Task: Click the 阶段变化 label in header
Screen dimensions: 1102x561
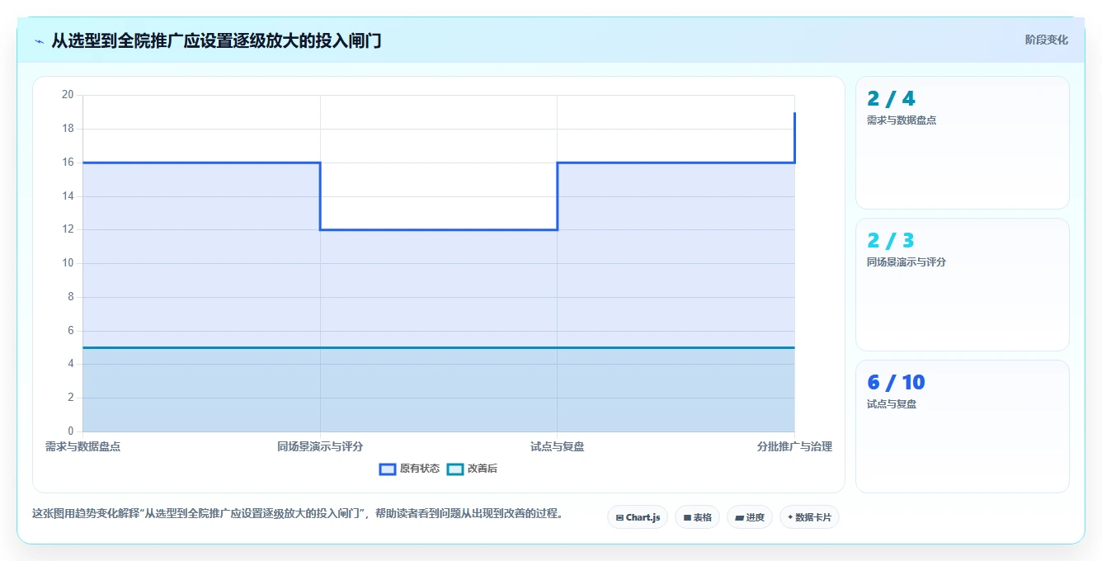Action: tap(1046, 40)
